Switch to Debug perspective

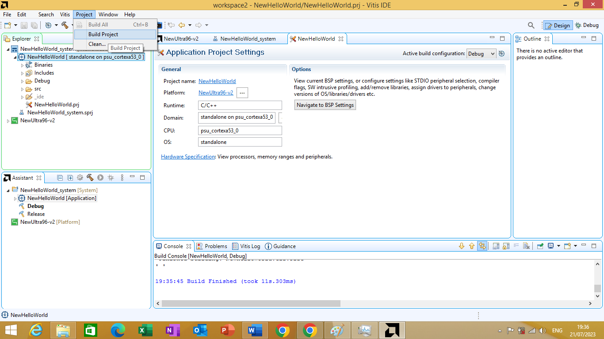(x=586, y=25)
